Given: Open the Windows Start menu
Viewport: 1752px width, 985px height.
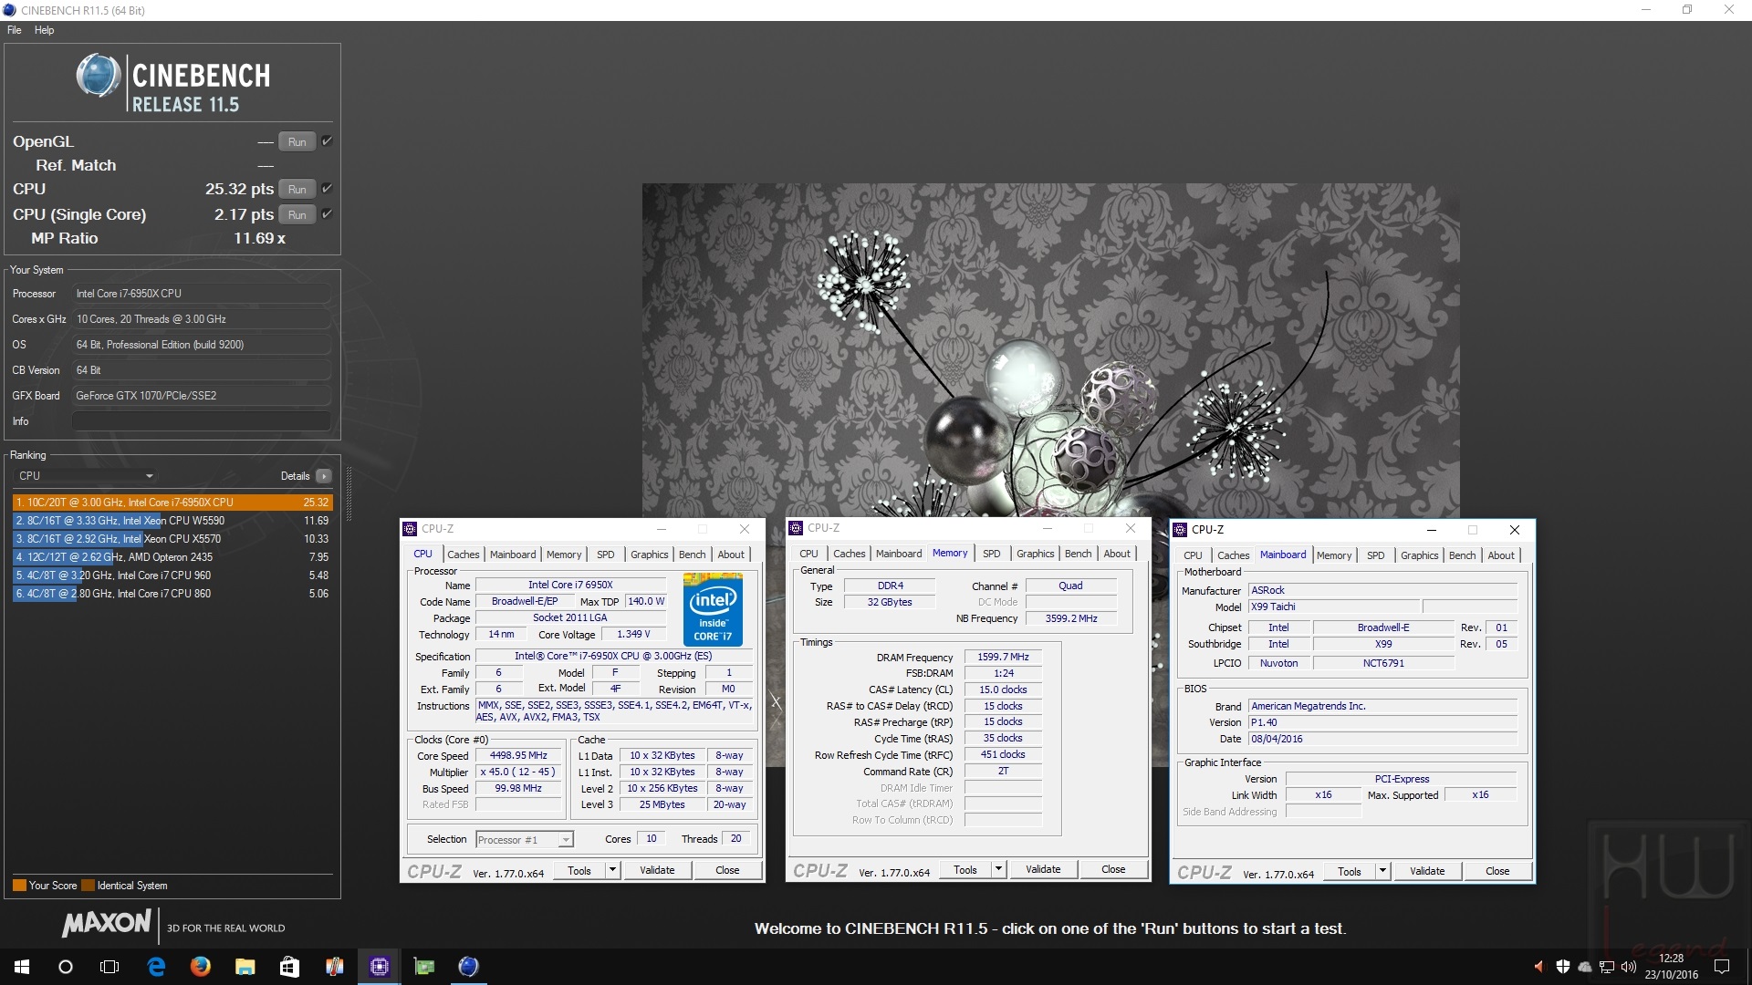Looking at the screenshot, I should point(22,967).
